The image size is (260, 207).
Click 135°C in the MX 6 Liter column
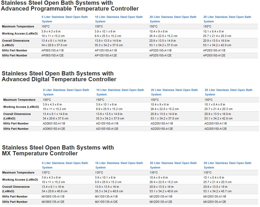46,172
